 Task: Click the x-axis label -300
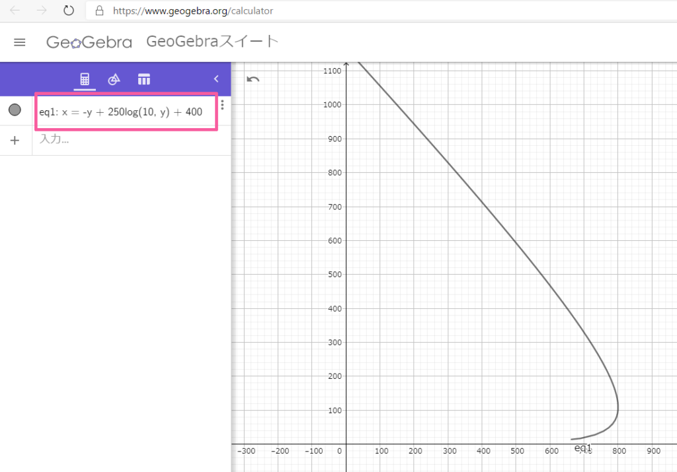coord(246,451)
